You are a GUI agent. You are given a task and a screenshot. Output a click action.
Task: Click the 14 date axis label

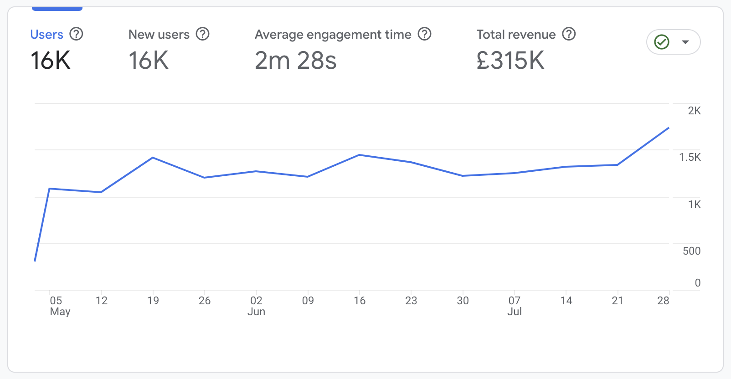coord(566,301)
